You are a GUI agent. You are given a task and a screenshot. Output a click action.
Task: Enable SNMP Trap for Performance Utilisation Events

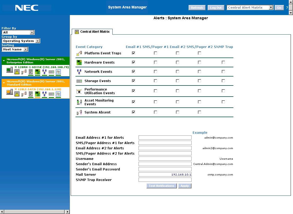(x=223, y=91)
